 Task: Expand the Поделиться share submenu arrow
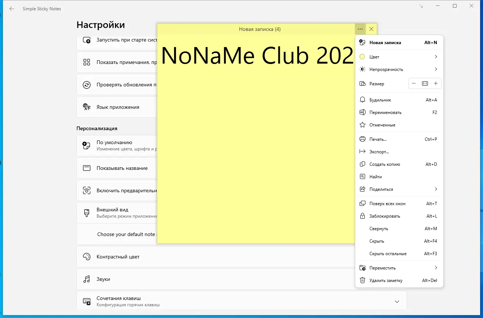pos(436,189)
